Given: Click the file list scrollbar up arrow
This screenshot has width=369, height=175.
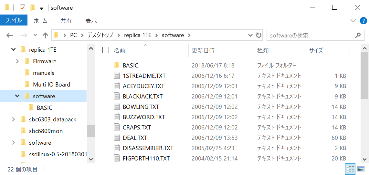Looking at the screenshot, I should 364,48.
